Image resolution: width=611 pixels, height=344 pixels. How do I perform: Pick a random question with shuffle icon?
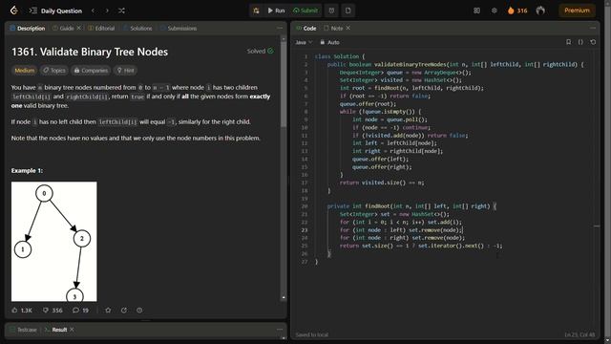click(121, 11)
